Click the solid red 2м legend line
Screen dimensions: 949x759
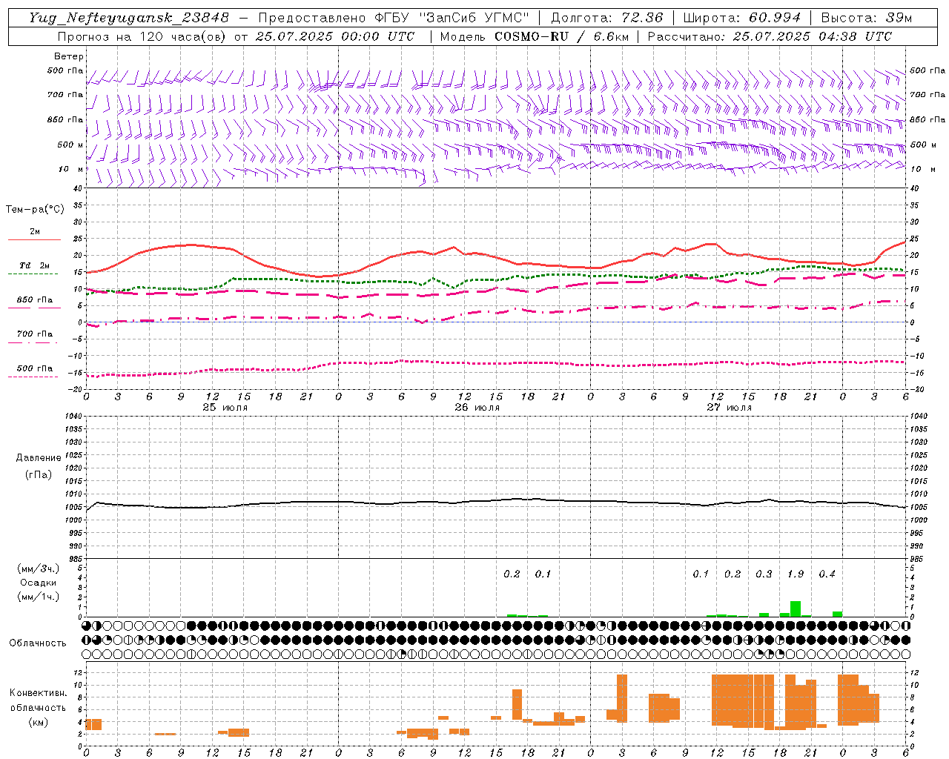[x=34, y=239]
